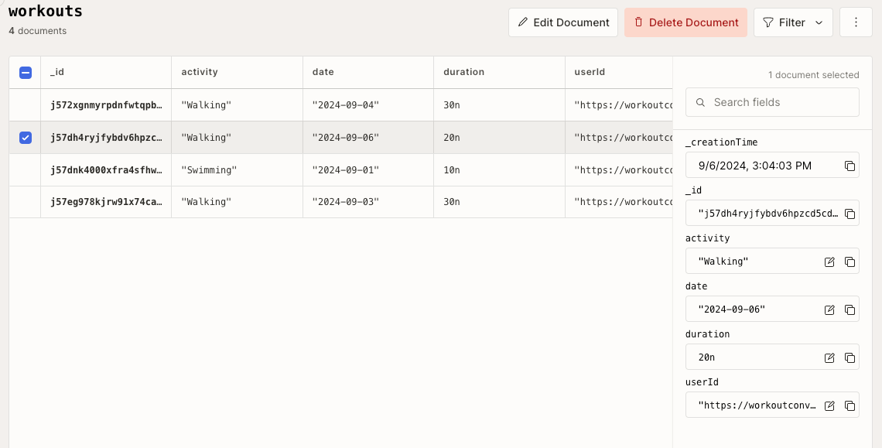This screenshot has width=882, height=448.
Task: Click the side panel "Walking" activity value
Action: tap(723, 262)
